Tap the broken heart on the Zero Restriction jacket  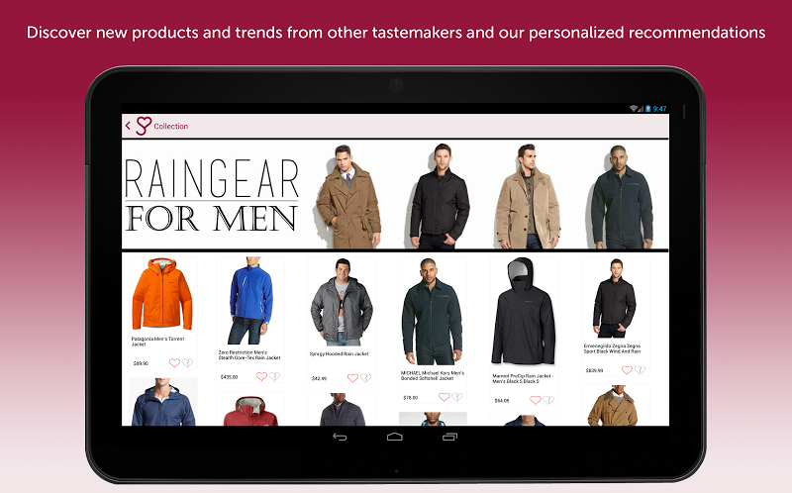coord(274,376)
